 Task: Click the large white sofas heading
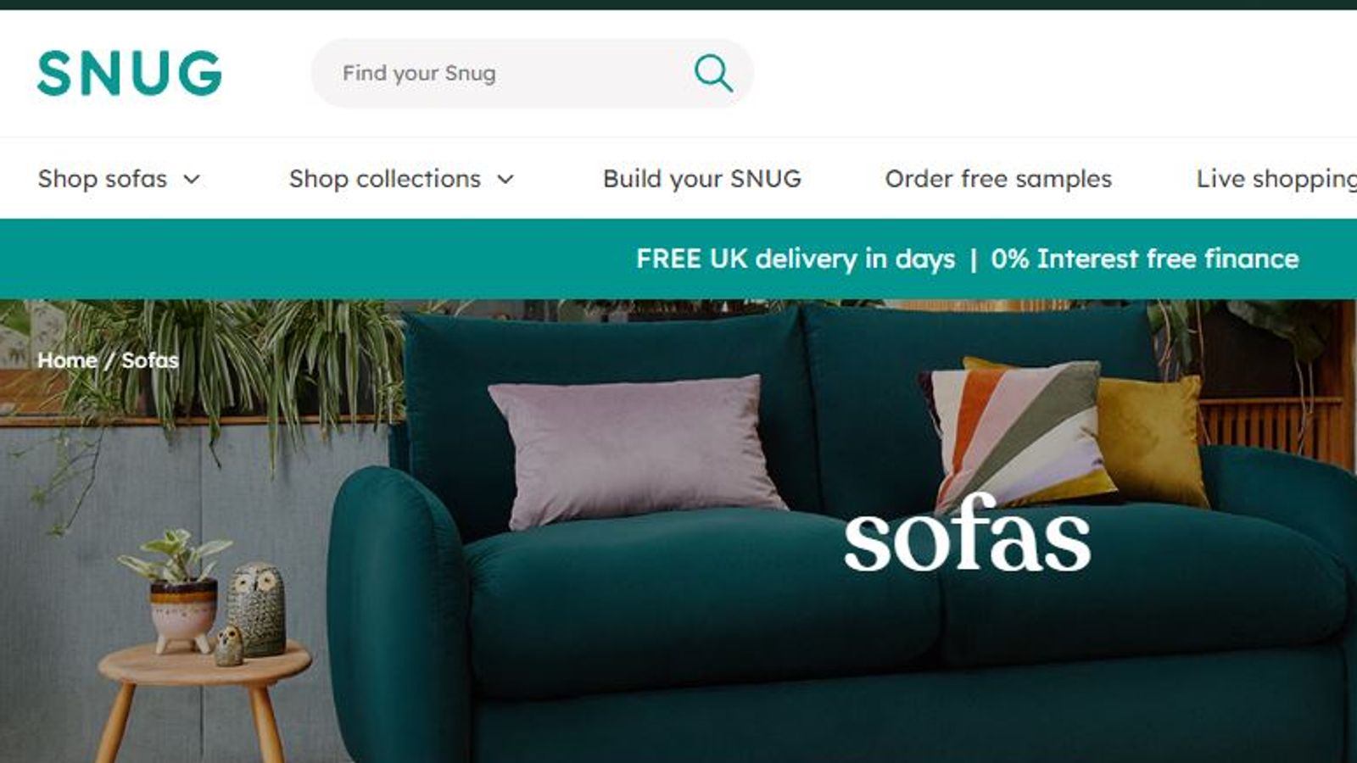pyautogui.click(x=967, y=534)
